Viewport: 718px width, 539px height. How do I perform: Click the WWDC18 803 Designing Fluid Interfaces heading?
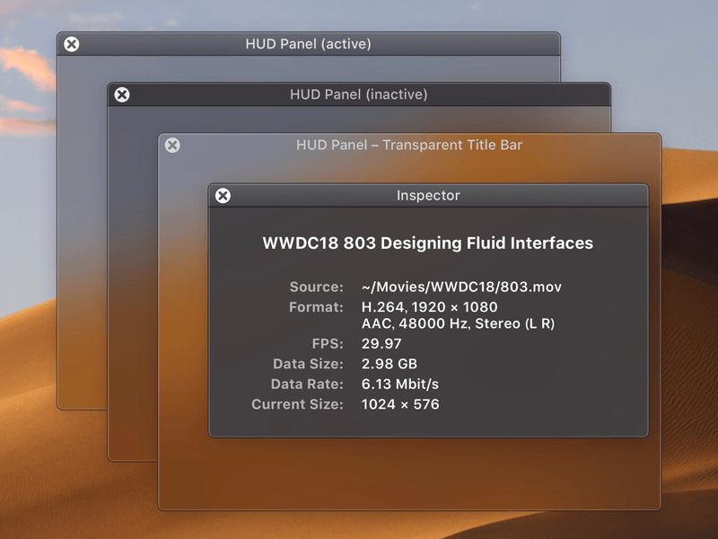[x=428, y=243]
